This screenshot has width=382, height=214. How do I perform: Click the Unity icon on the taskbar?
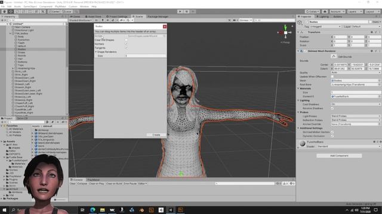tap(171, 210)
